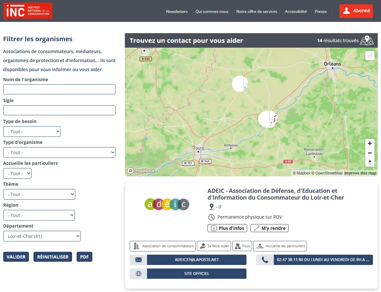This screenshot has width=381, height=292.
Task: Click Plus d'infos button
Action: point(228,228)
